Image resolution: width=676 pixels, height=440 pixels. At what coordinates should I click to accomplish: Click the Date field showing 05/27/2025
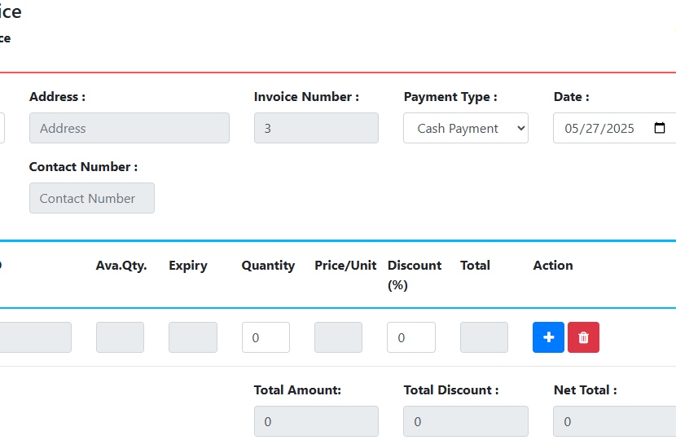614,128
